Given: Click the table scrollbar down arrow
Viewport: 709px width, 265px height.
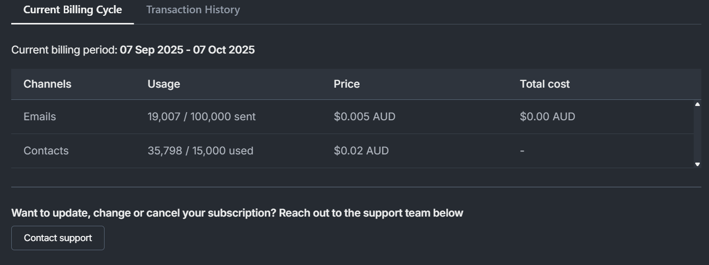Looking at the screenshot, I should click(697, 164).
